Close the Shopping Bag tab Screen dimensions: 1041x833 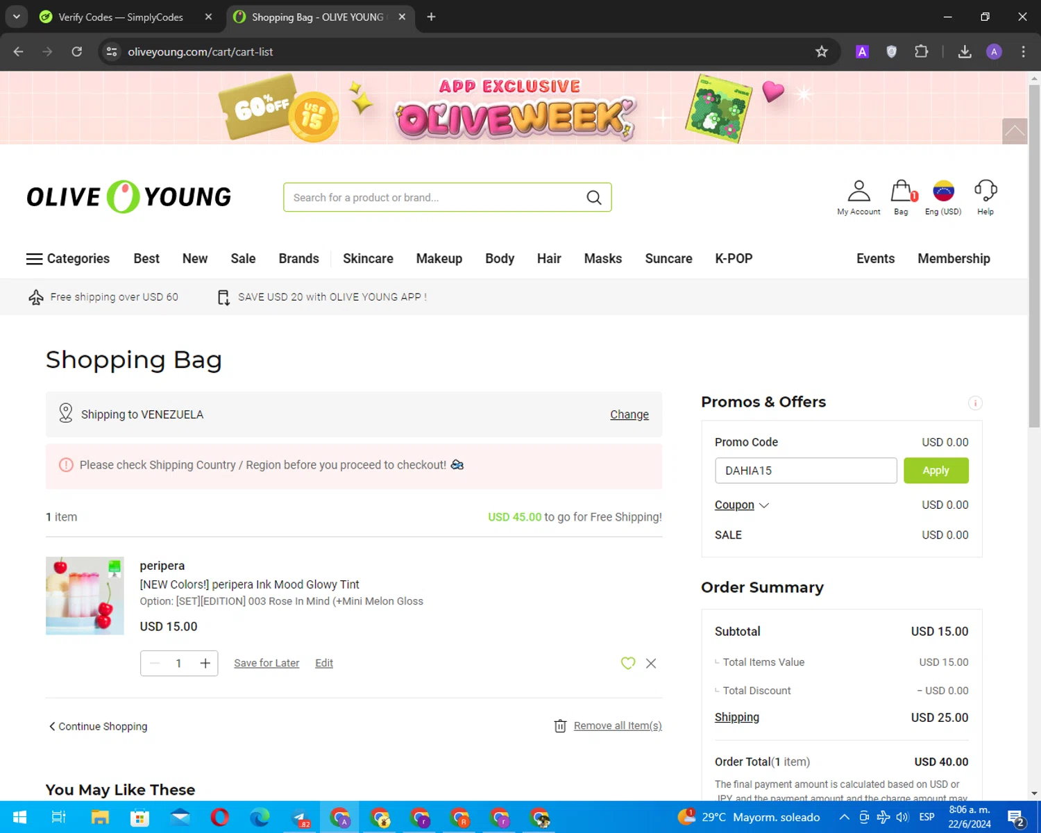pyautogui.click(x=402, y=17)
